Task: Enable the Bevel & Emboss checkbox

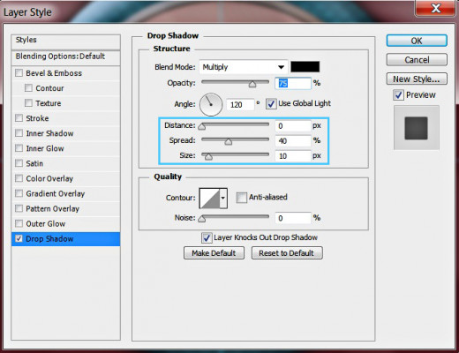Action: coord(19,72)
